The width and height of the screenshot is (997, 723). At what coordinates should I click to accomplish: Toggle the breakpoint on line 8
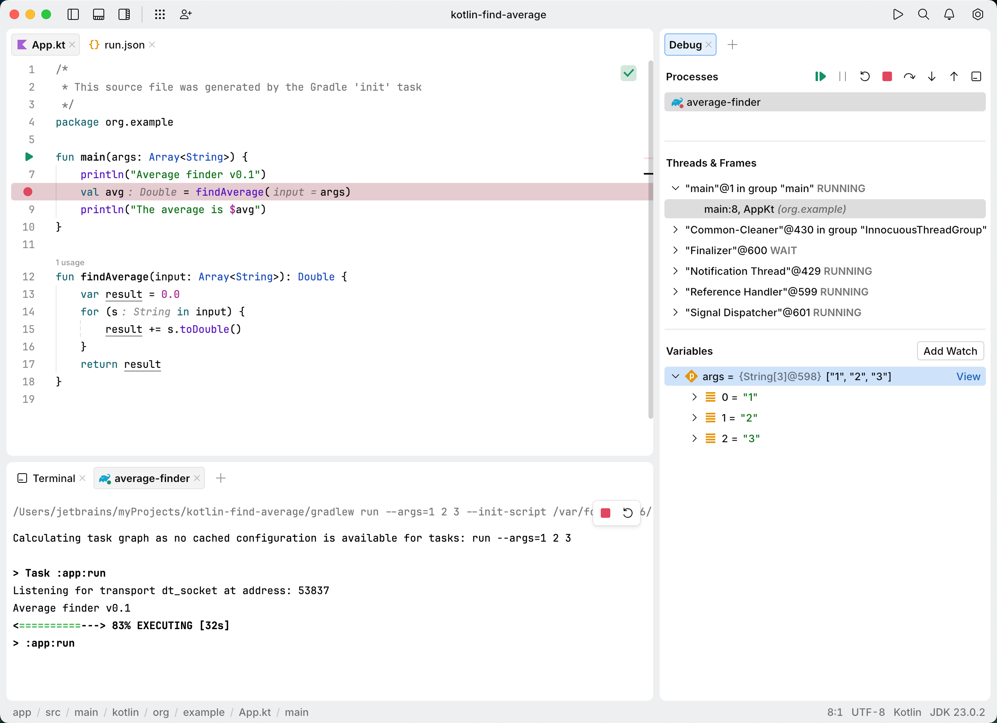pyautogui.click(x=29, y=192)
